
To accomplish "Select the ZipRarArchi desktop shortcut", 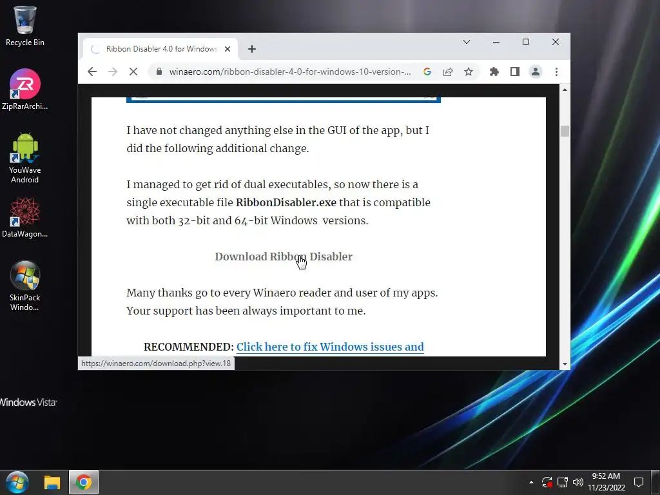I will coord(25,89).
